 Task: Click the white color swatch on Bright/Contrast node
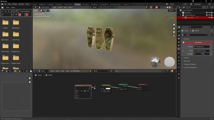[108, 88]
